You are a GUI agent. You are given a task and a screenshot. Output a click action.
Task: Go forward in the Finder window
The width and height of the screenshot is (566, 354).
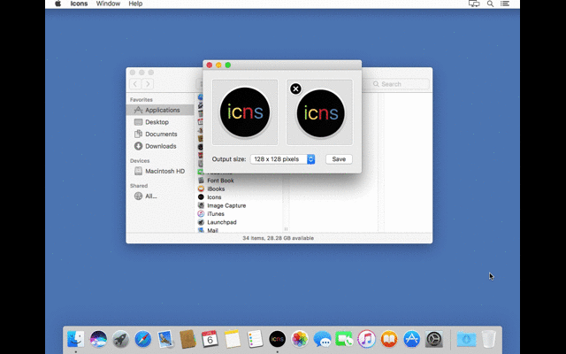click(148, 84)
